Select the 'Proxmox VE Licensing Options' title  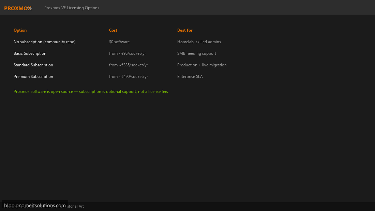pyautogui.click(x=72, y=8)
